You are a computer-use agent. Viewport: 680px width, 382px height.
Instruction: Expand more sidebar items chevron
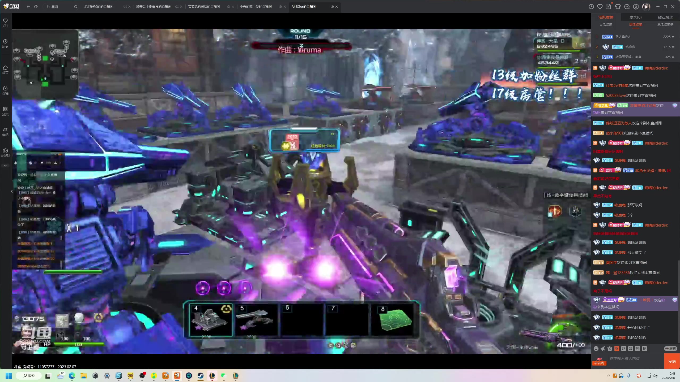coord(5,165)
